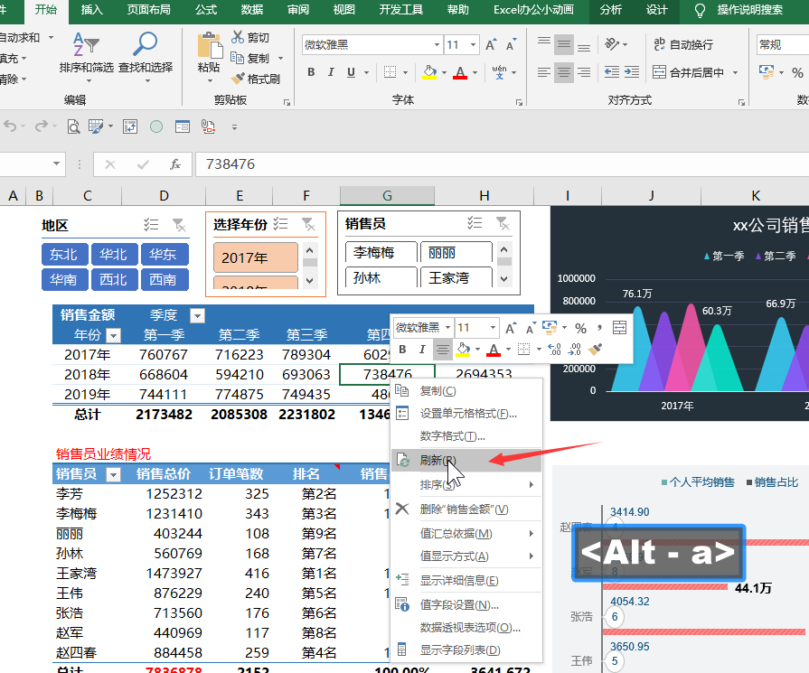Screen dimensions: 809x673
Task: Select 王家湾 in salesperson slicer
Action: pyautogui.click(x=456, y=277)
